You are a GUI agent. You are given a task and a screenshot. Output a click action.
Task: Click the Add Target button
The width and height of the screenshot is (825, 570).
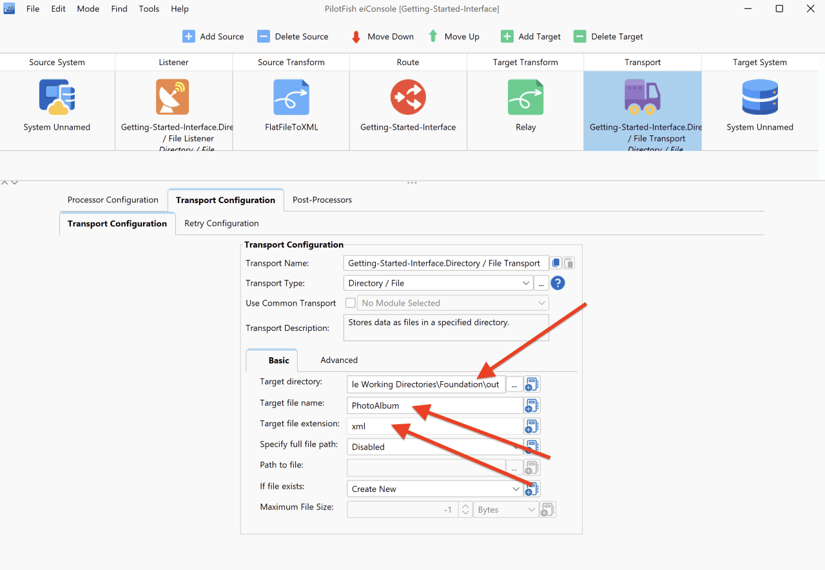530,37
